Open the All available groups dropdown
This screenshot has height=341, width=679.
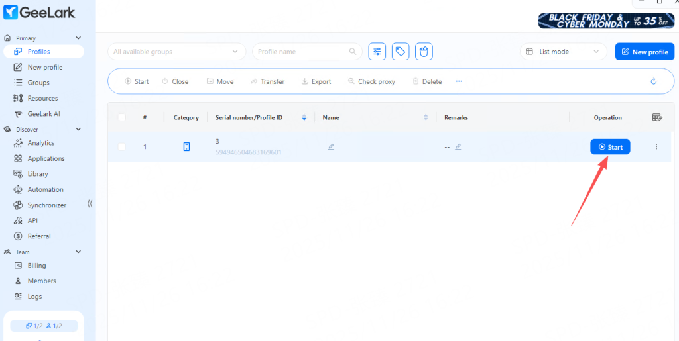(176, 52)
